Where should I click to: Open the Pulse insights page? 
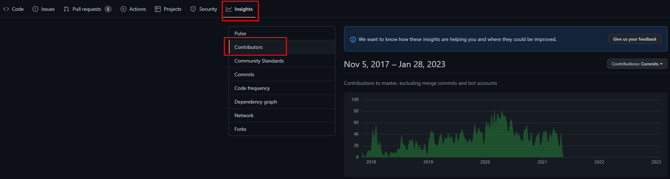pyautogui.click(x=240, y=33)
